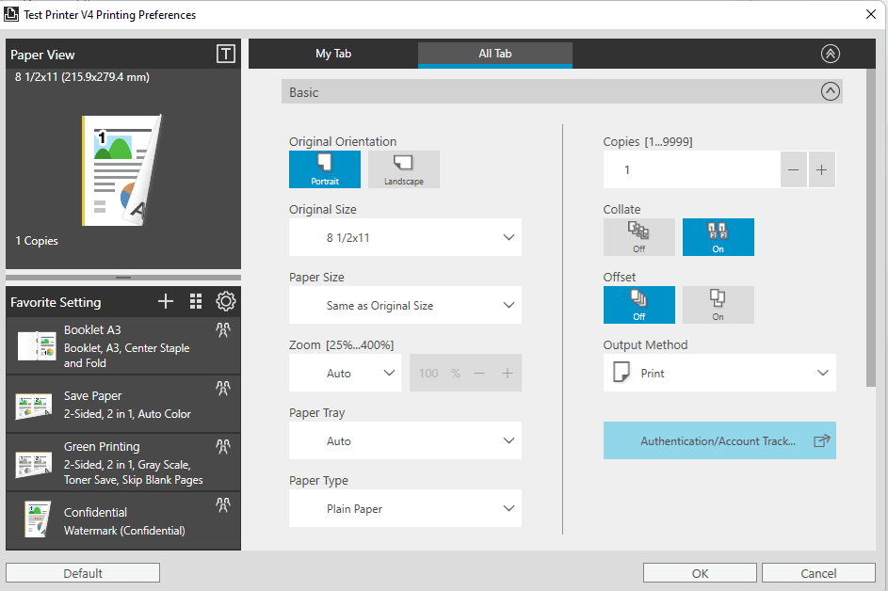
Task: Click the Paper View text toggle icon
Action: tap(225, 55)
